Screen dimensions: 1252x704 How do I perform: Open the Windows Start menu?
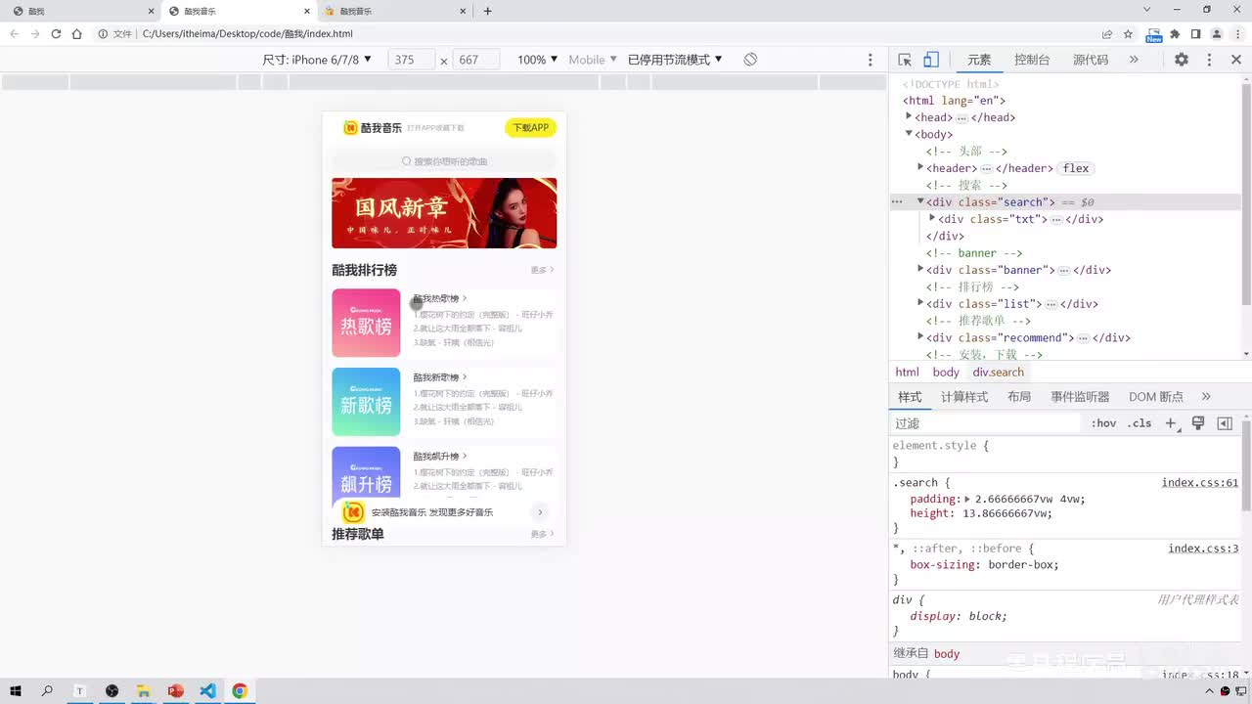(x=16, y=690)
